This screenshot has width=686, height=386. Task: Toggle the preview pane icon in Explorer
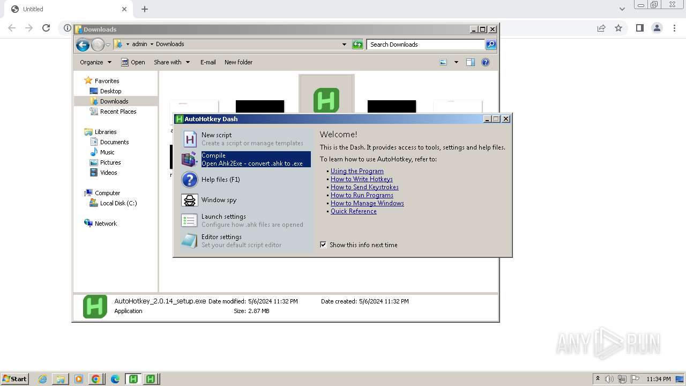click(x=471, y=62)
